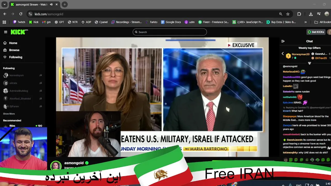Open AdmiralBulldog's channel from the Following list
Viewport: 331px width, 186px height.
coord(19,91)
